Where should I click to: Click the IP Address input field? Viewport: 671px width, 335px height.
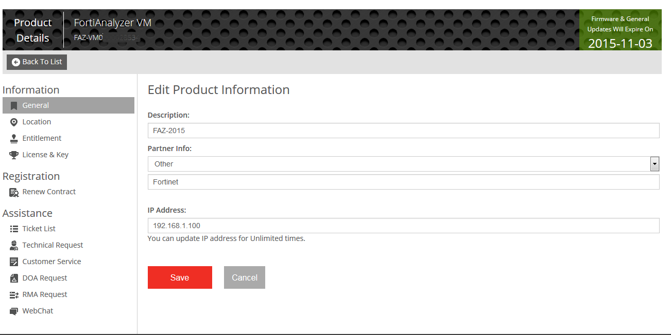point(403,226)
